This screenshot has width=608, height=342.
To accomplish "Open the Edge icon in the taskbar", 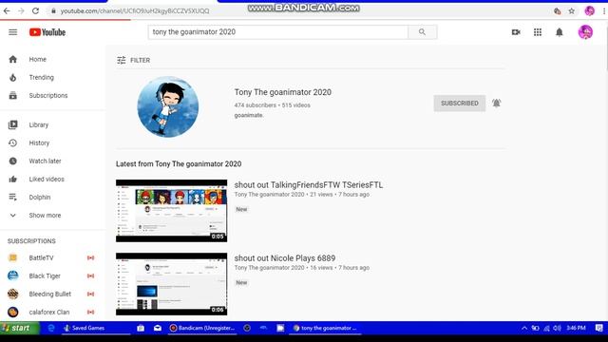I will click(x=50, y=328).
